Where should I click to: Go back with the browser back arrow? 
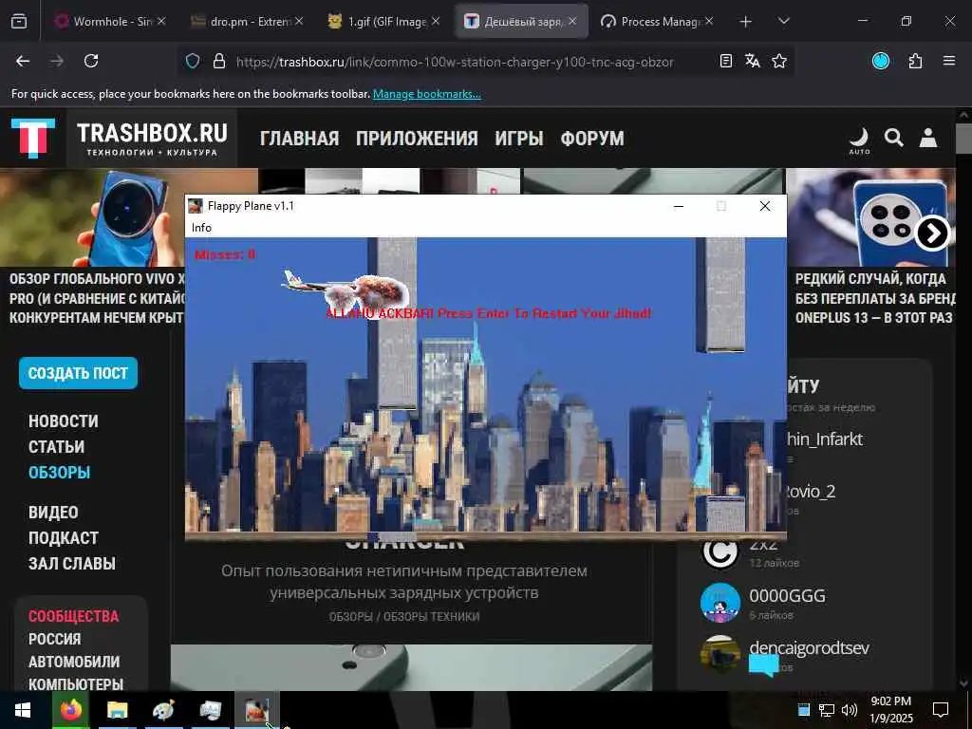[23, 61]
